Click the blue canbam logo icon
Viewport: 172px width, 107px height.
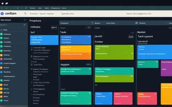pyautogui.click(x=2, y=14)
